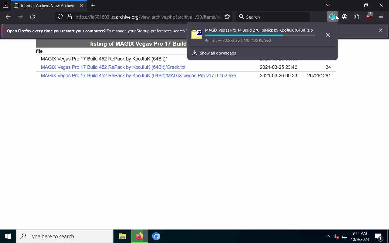Bookmark this page with the star

click(227, 17)
